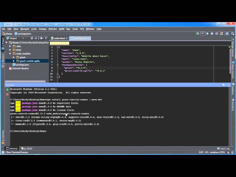Collapse the devDependencies fold on line 7
Image resolution: width=236 pixels, height=177 pixels.
click(58, 65)
